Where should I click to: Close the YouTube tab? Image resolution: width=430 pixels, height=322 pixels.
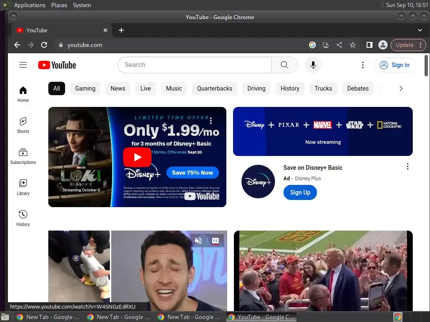pyautogui.click(x=105, y=30)
